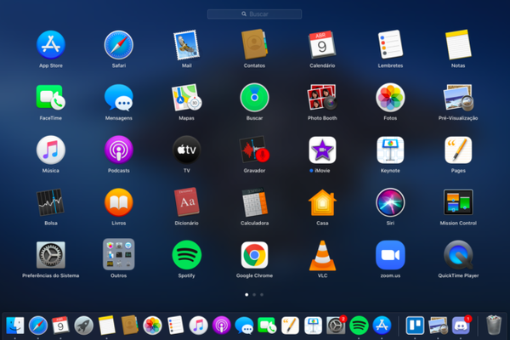Open the Livros app
The width and height of the screenshot is (510, 340).
pyautogui.click(x=119, y=202)
